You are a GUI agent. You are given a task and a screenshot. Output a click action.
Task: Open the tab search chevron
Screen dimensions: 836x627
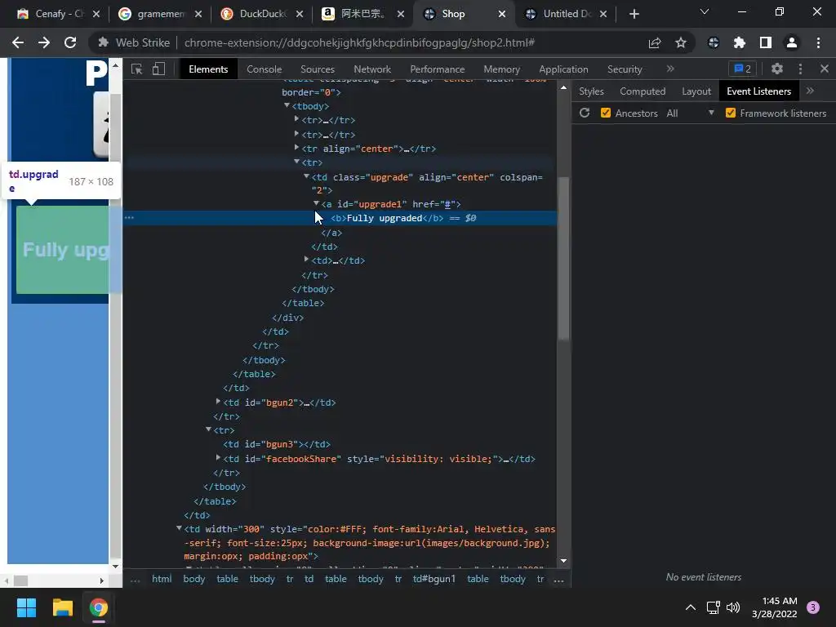pyautogui.click(x=705, y=11)
